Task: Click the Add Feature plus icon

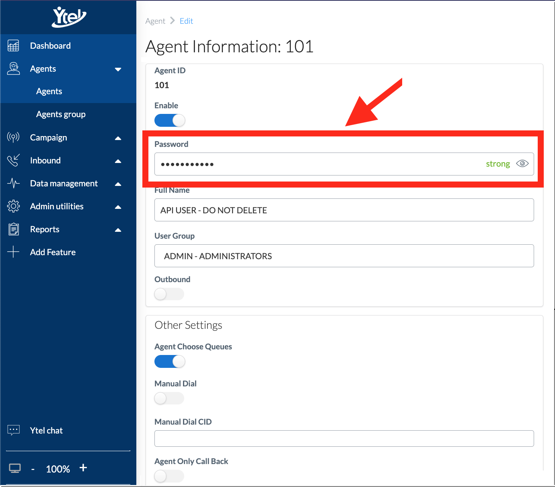Action: tap(13, 252)
